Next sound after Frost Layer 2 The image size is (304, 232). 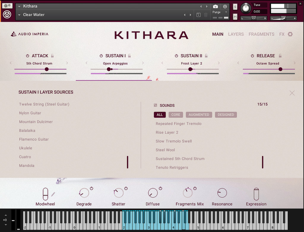219,63
